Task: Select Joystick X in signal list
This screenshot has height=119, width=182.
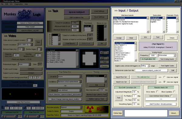Action: [x=125, y=47]
